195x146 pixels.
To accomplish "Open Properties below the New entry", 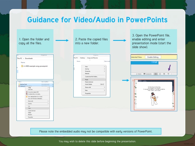I will pos(94,94).
